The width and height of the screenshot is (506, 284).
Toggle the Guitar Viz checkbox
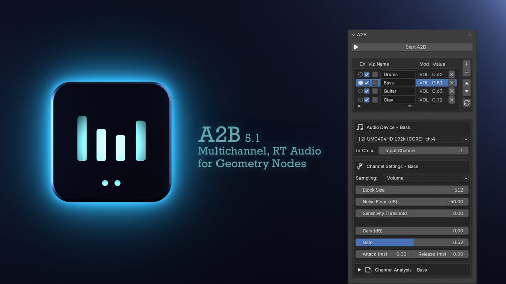click(375, 91)
